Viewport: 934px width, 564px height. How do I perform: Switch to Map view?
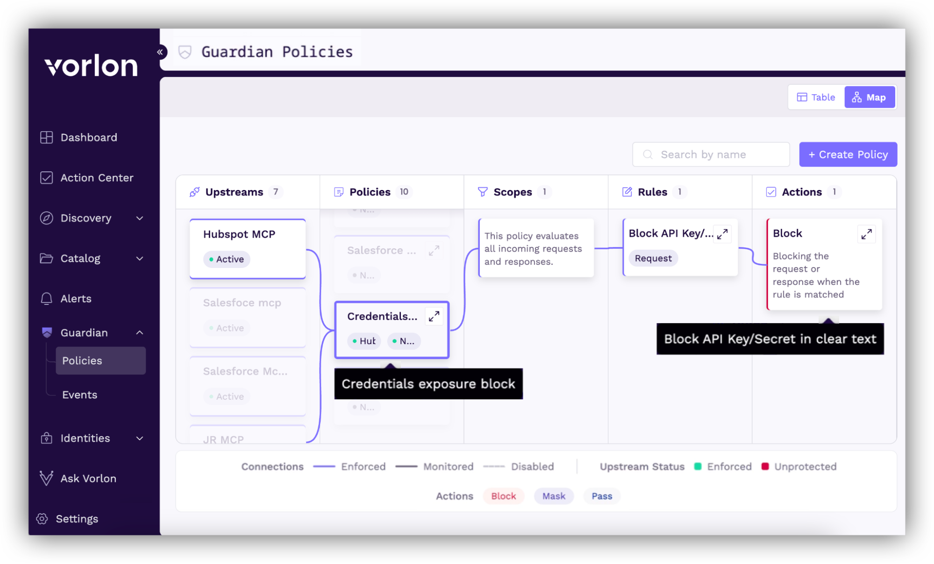point(869,97)
